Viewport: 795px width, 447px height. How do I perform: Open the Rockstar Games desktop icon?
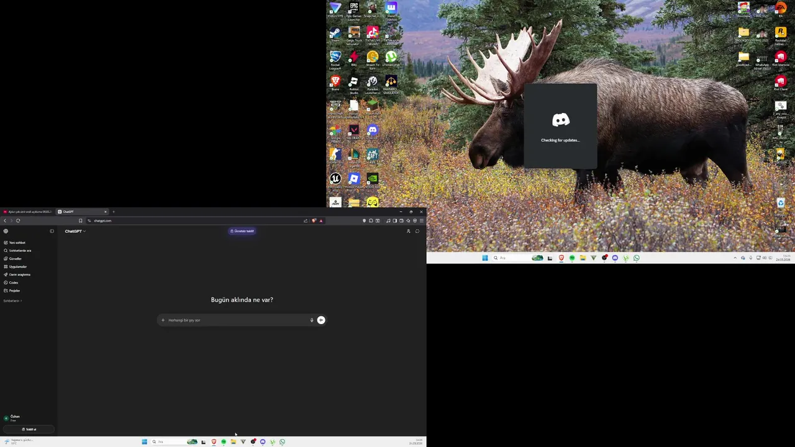click(x=781, y=35)
